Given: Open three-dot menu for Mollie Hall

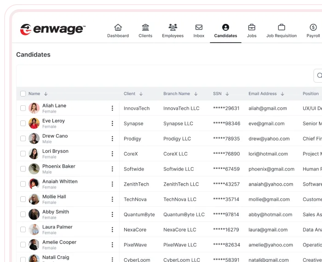Looking at the screenshot, I should pos(112,199).
